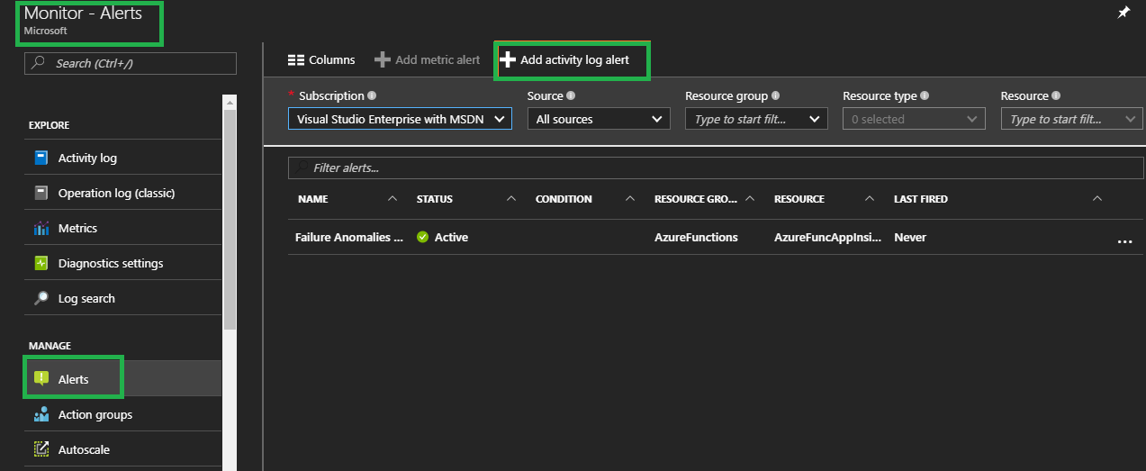Select the Alerts menu item
Screen dimensions: 1146x471
122,379
